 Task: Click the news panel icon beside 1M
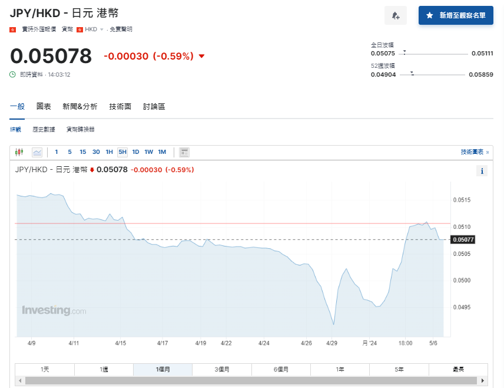[x=184, y=152]
